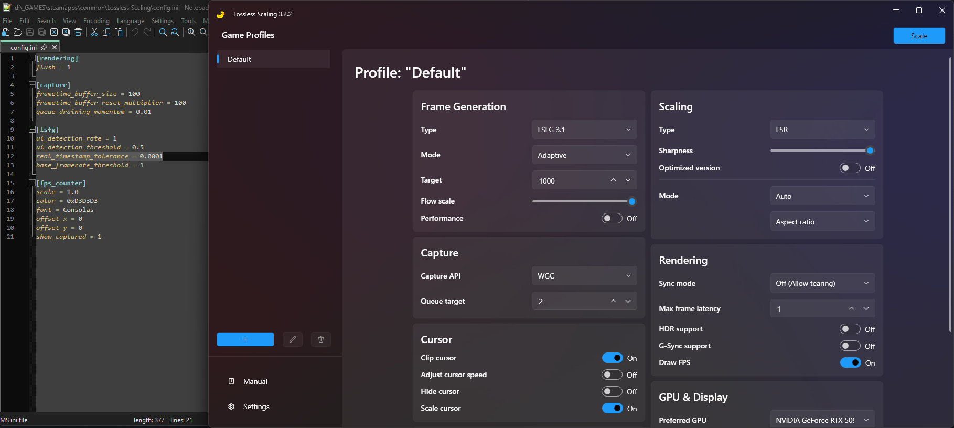
Task: Open Find with the magnifier icon
Action: point(163,33)
